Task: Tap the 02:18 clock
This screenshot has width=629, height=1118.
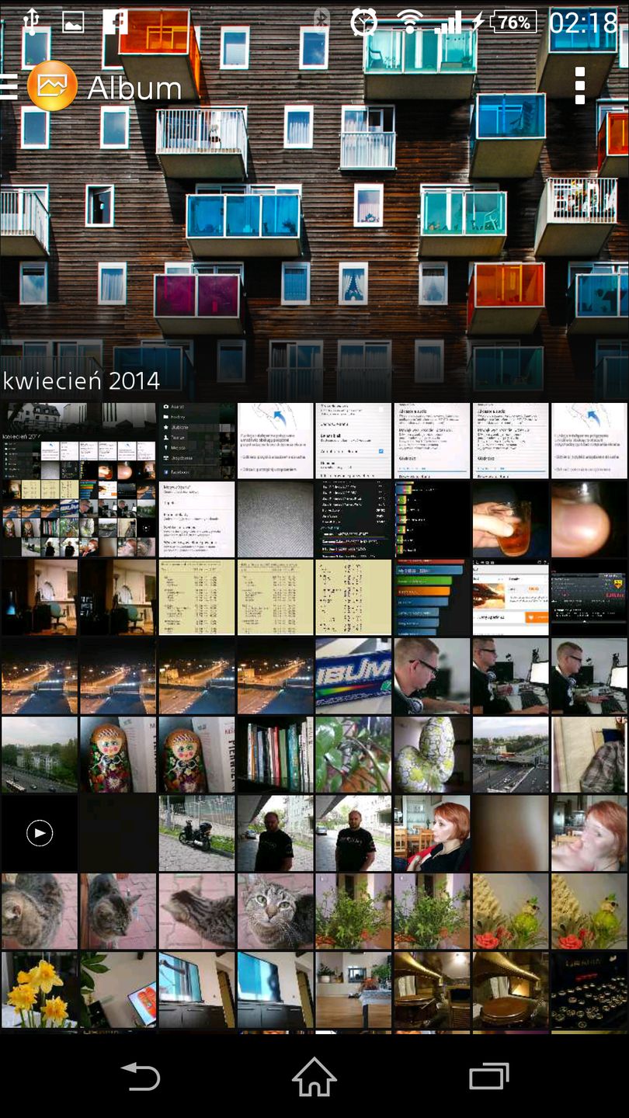Action: pyautogui.click(x=582, y=23)
